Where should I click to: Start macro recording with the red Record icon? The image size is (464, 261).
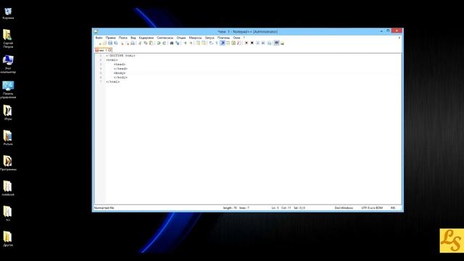click(246, 43)
